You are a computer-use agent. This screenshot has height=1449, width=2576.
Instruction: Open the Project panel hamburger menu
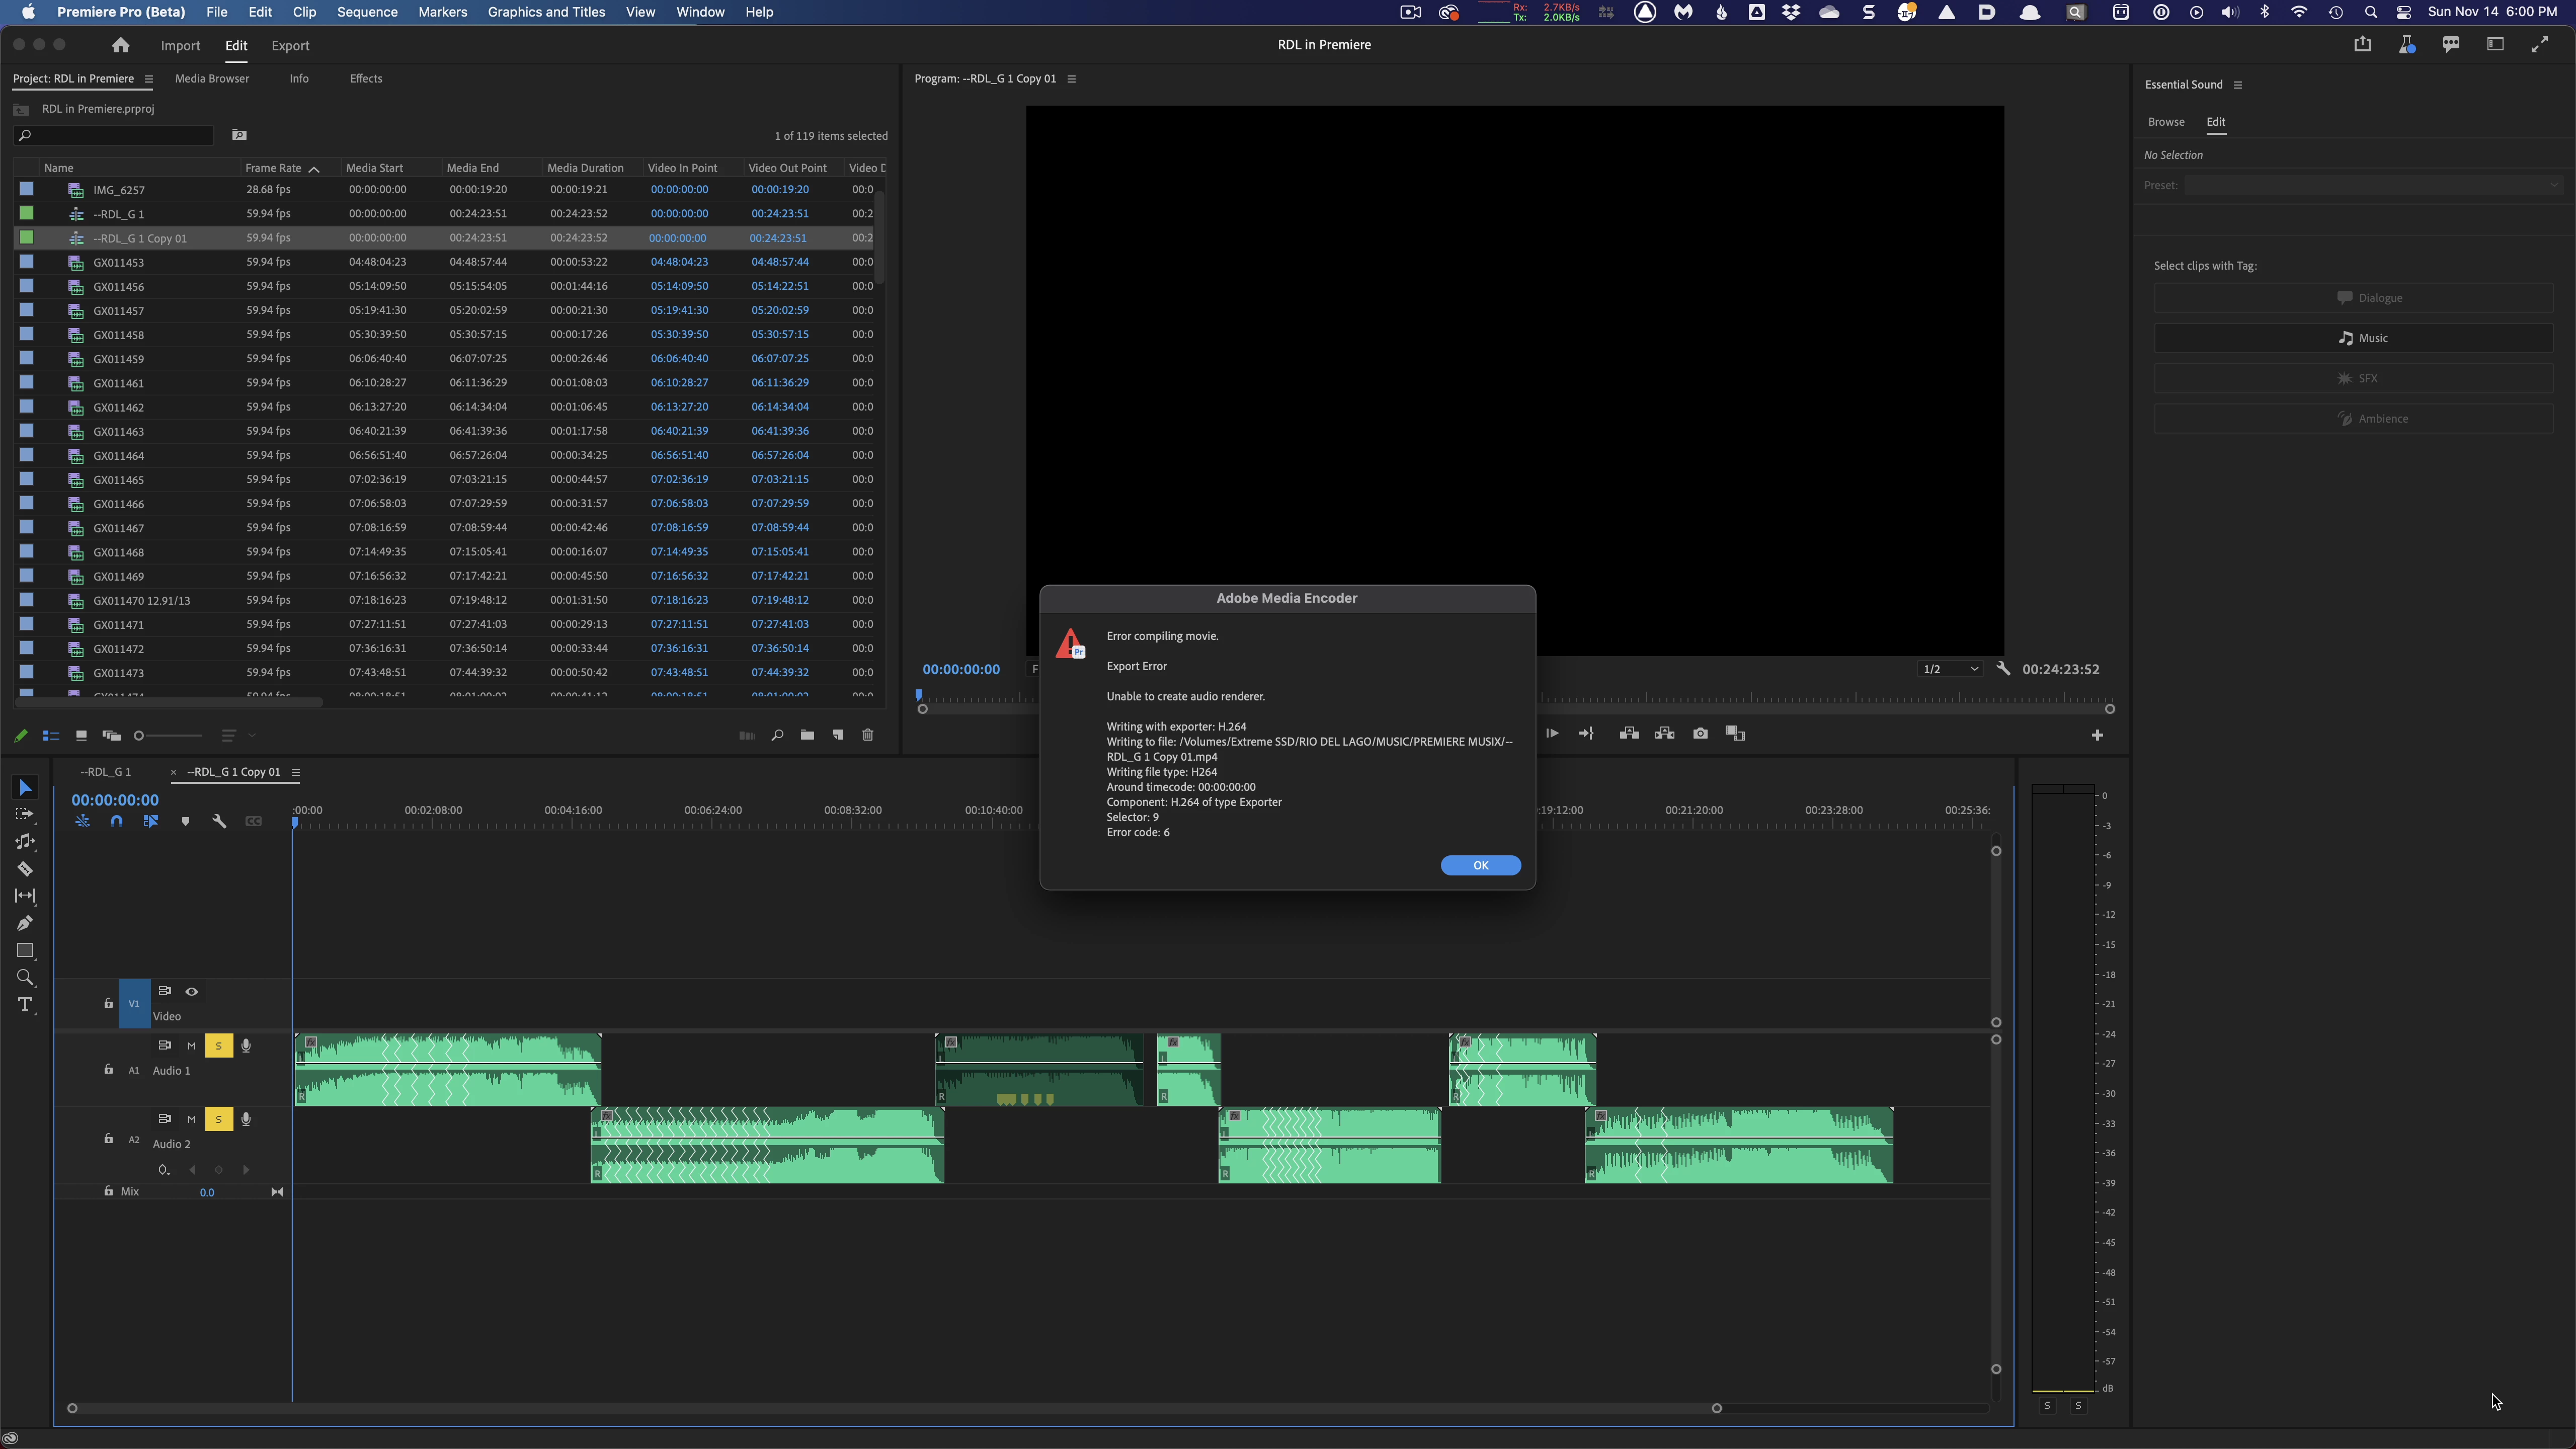pyautogui.click(x=149, y=79)
